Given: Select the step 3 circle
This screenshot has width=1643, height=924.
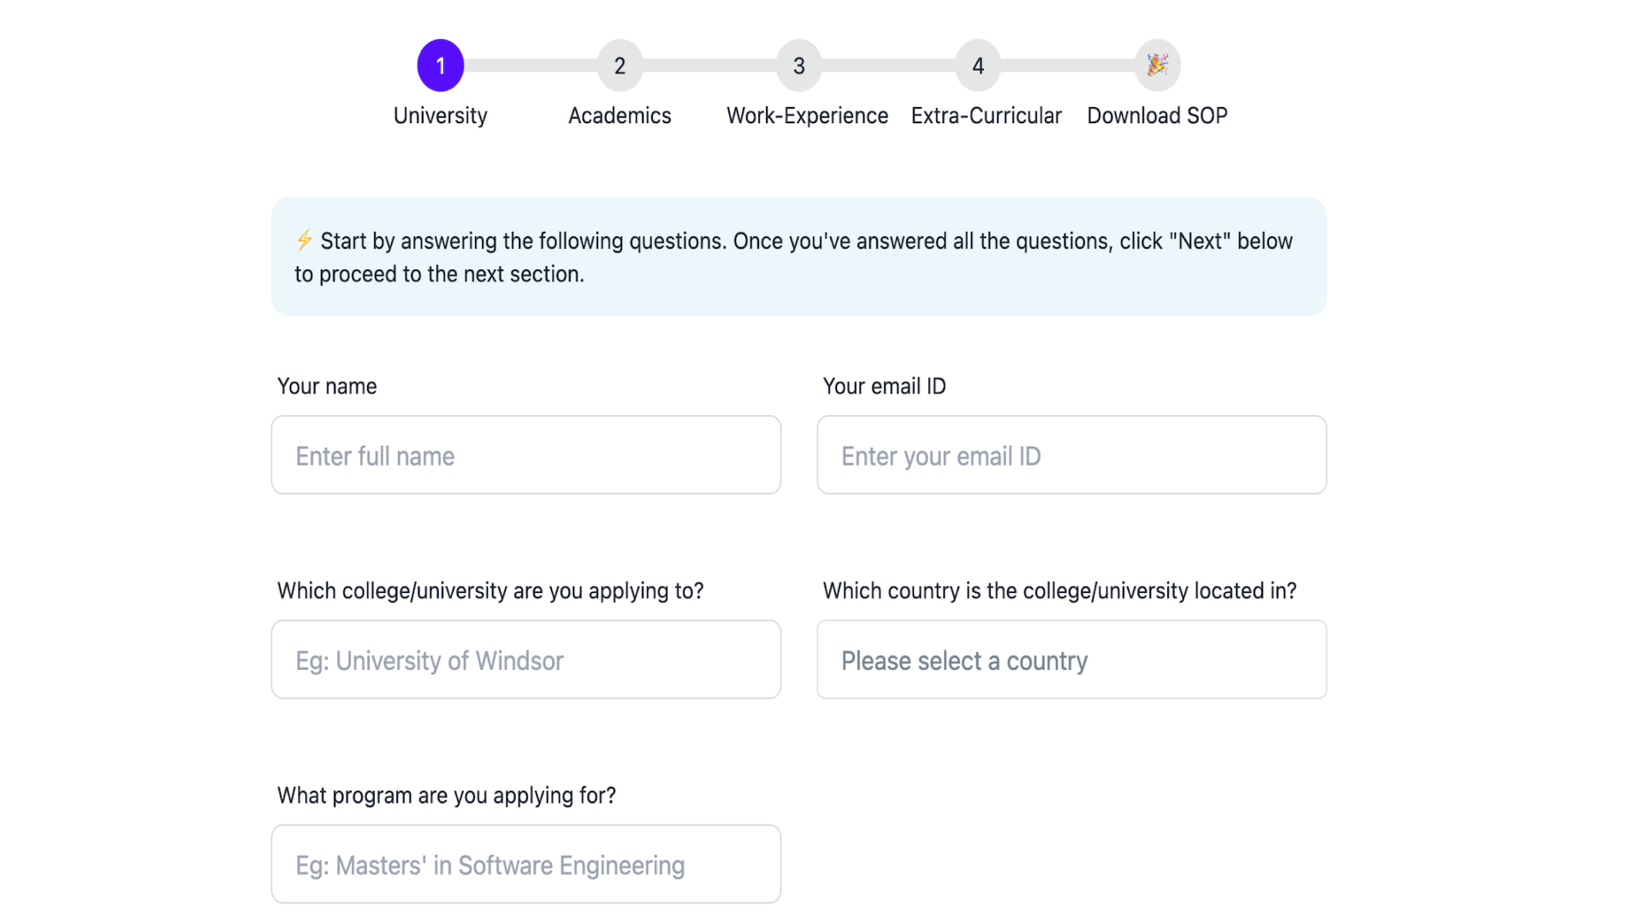Looking at the screenshot, I should point(798,66).
